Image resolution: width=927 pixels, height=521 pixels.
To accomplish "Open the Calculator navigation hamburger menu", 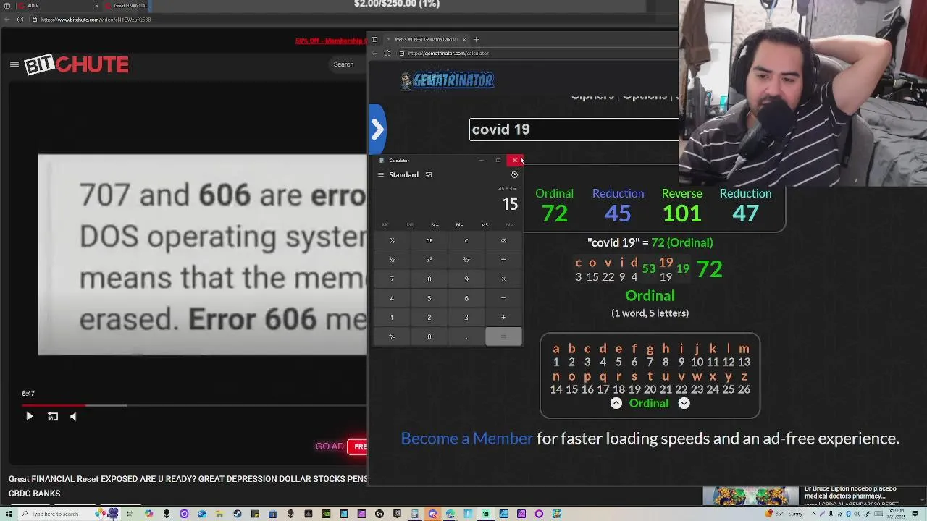I will tap(381, 174).
